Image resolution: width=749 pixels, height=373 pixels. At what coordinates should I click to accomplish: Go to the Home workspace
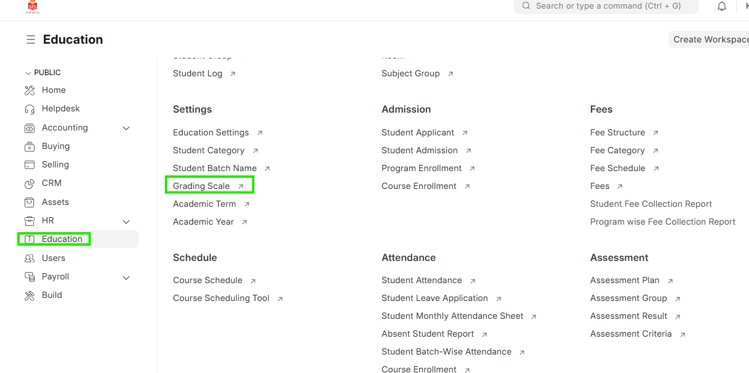[x=54, y=90]
